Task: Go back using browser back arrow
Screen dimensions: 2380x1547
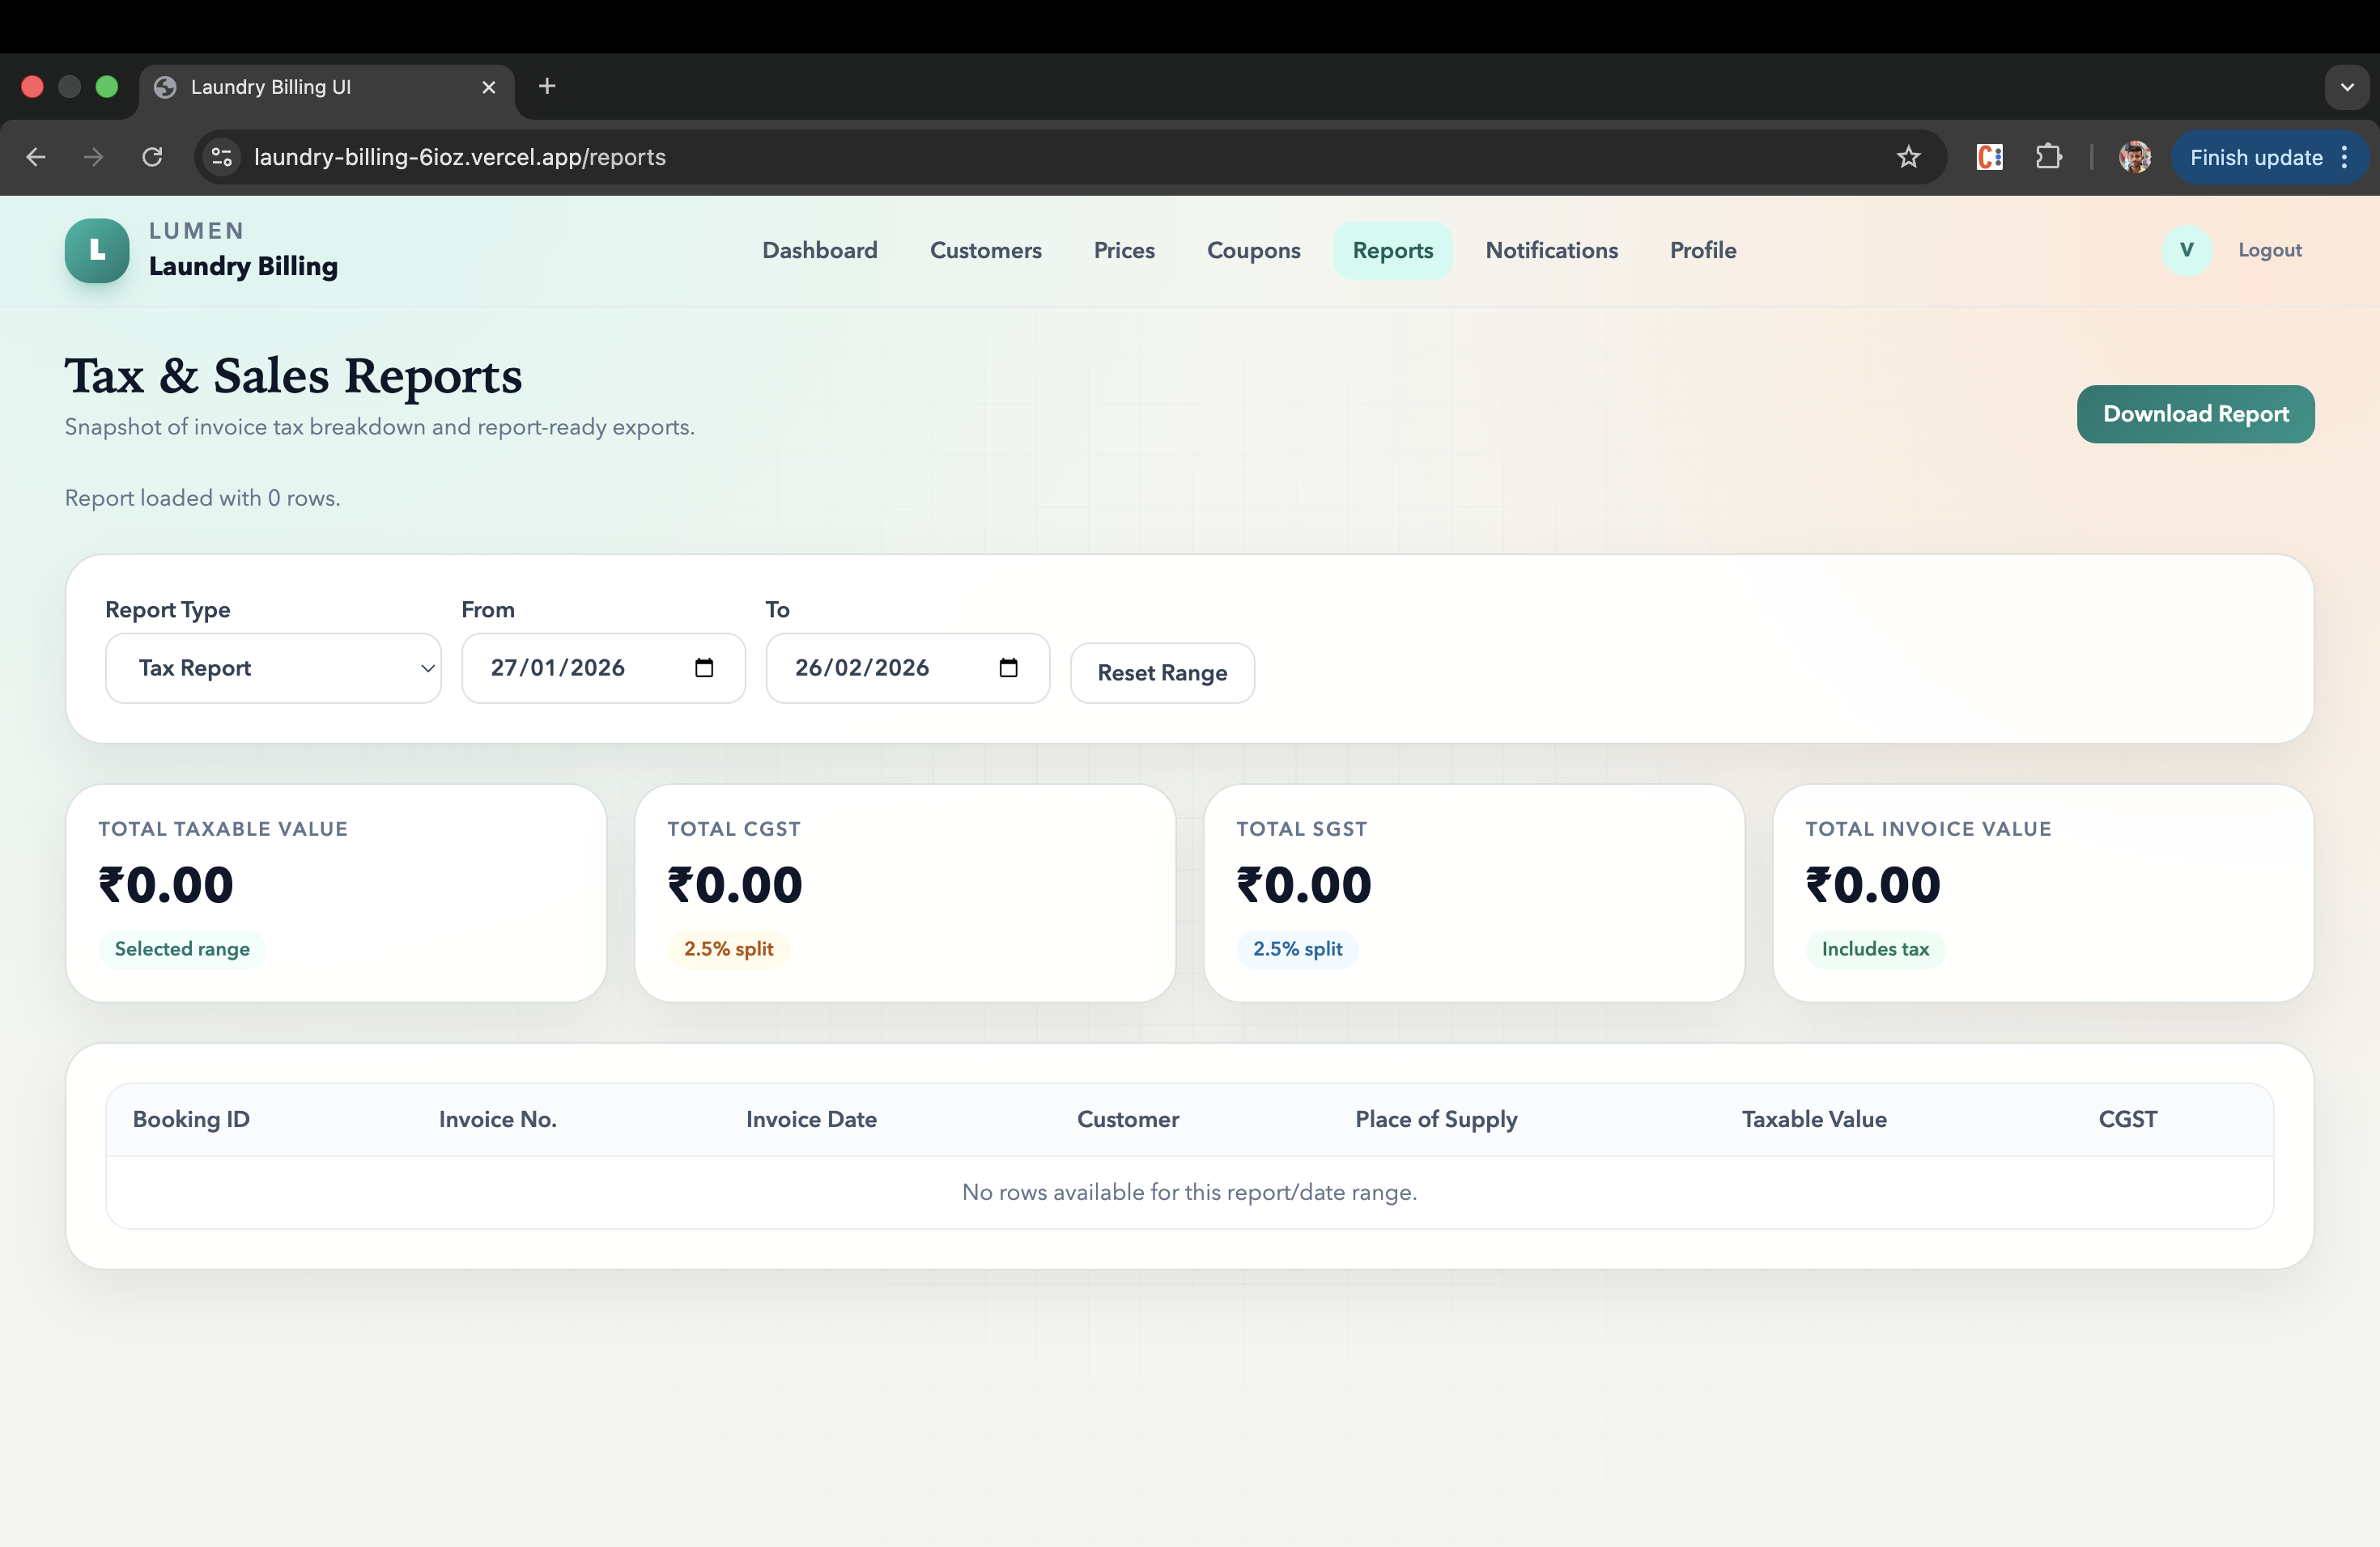Action: tap(36, 157)
